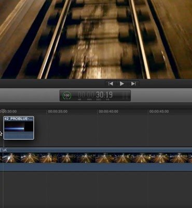Select the audio lane of the primary storyline clip
The height and width of the screenshot is (208, 192).
[x=96, y=167]
